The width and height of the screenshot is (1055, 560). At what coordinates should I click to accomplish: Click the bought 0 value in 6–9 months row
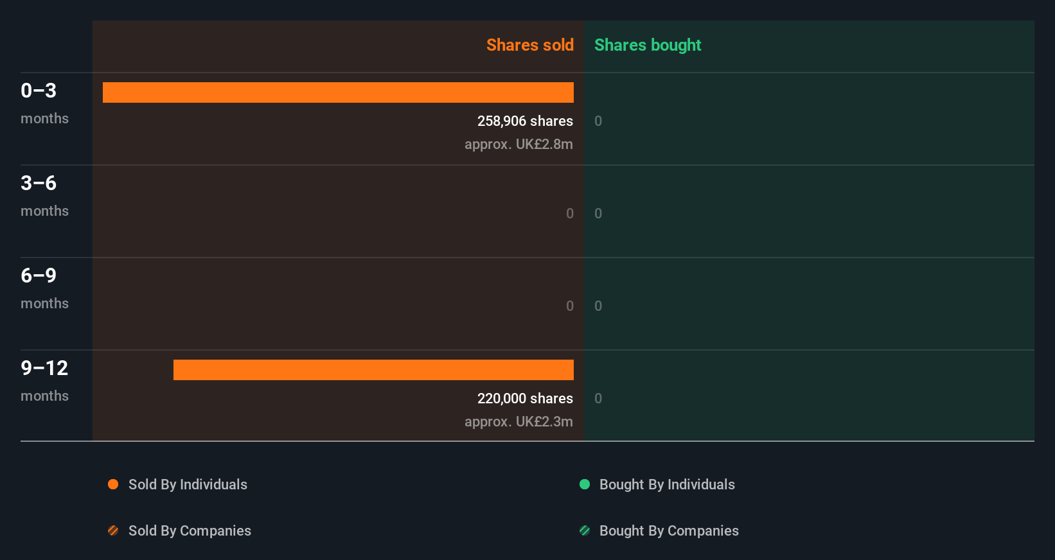click(598, 306)
